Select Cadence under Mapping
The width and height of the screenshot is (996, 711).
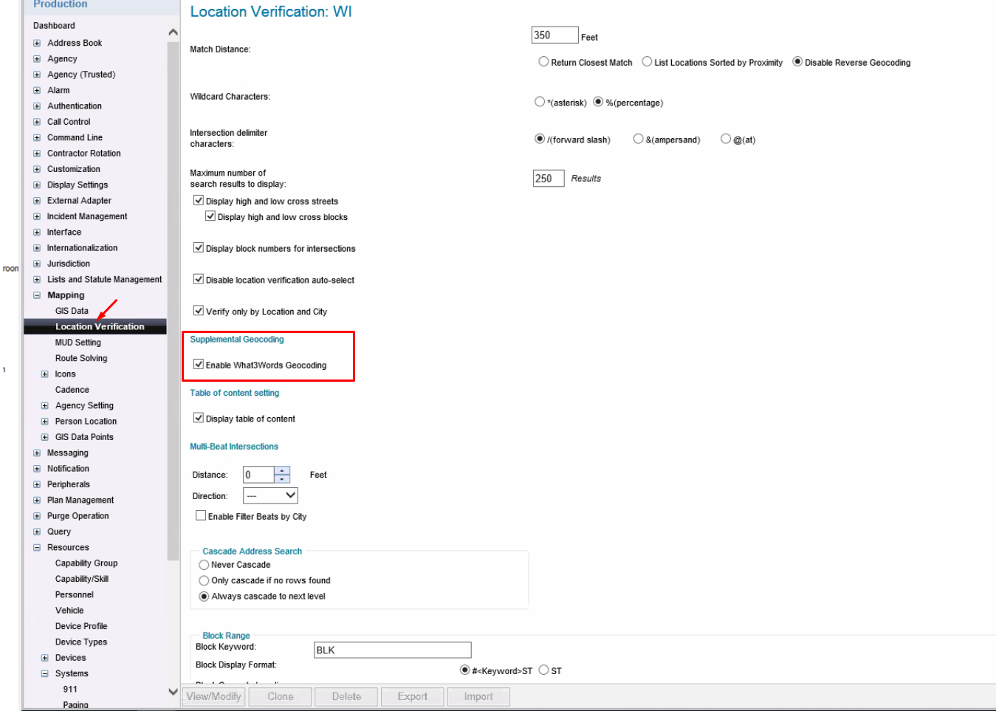point(72,390)
